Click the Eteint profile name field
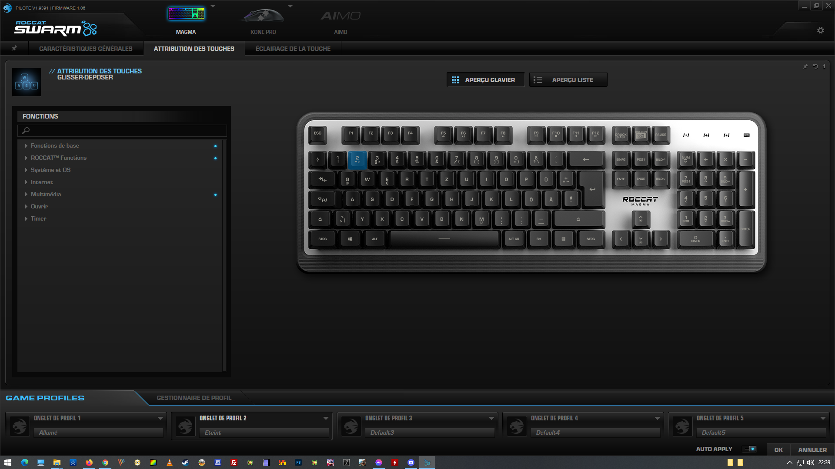Screen dimensions: 835x469 coord(264,433)
